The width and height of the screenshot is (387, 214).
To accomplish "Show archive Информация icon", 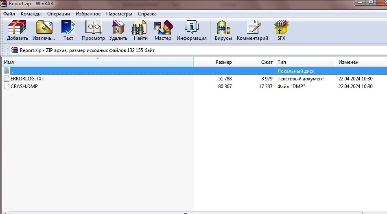I will [x=192, y=30].
